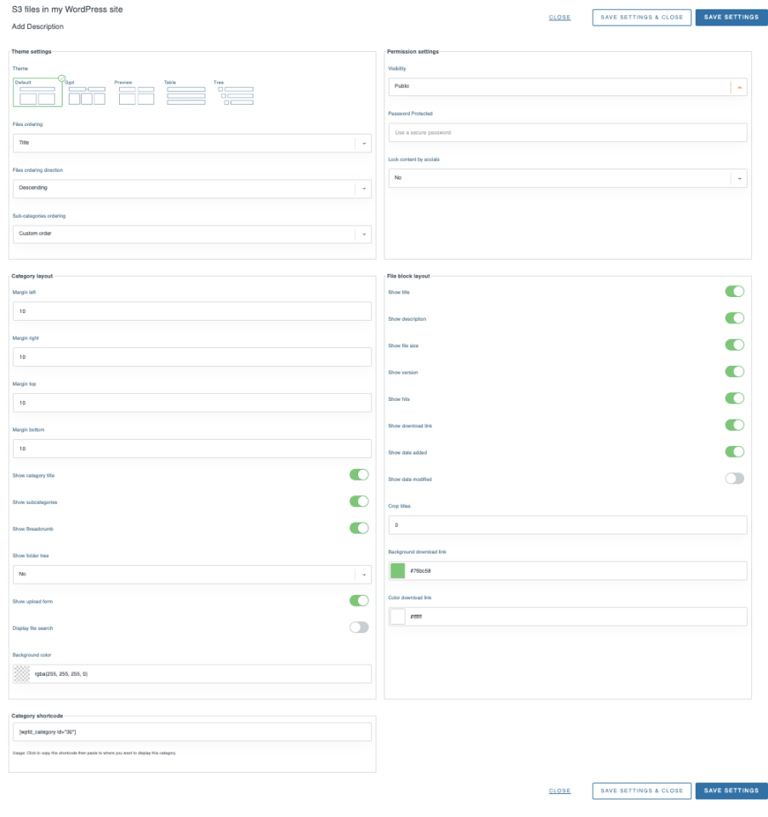Click the top Save Settings button
This screenshot has width=768, height=817.
tap(731, 17)
